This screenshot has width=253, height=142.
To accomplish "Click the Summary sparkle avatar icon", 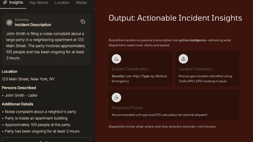I will click(9, 23).
